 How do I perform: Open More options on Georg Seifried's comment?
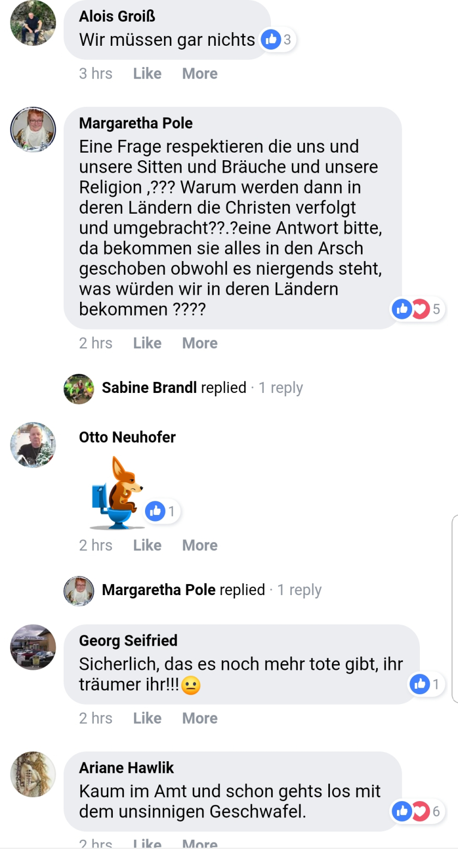[x=200, y=718]
